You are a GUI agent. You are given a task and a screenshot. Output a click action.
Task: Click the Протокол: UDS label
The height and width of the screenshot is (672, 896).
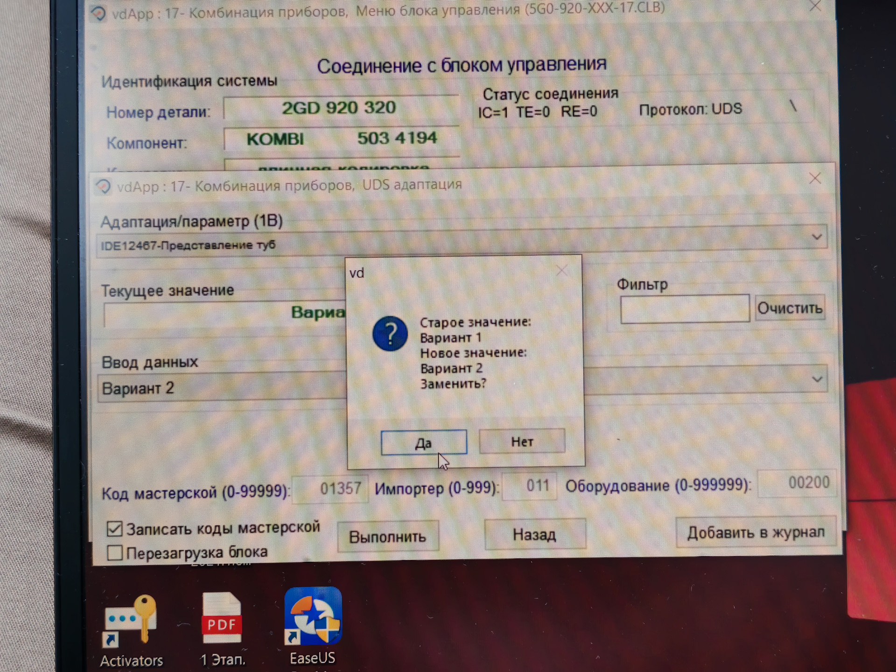click(690, 109)
